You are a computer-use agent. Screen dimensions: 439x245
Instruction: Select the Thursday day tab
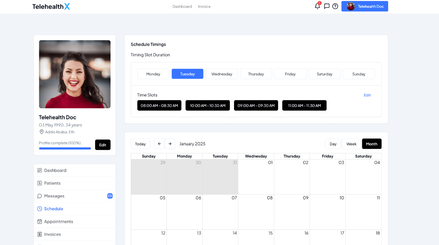[x=256, y=74]
